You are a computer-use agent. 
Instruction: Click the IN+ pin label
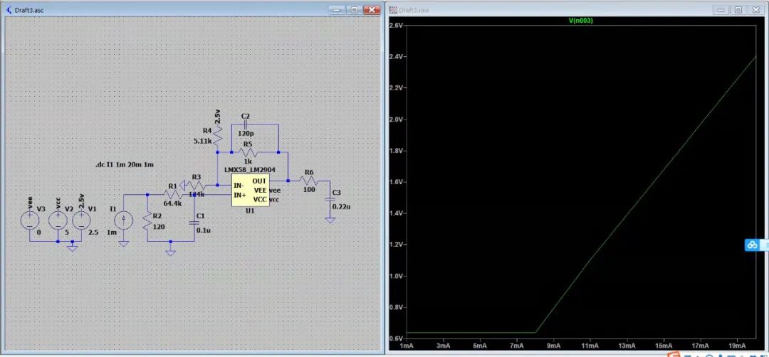(x=240, y=195)
